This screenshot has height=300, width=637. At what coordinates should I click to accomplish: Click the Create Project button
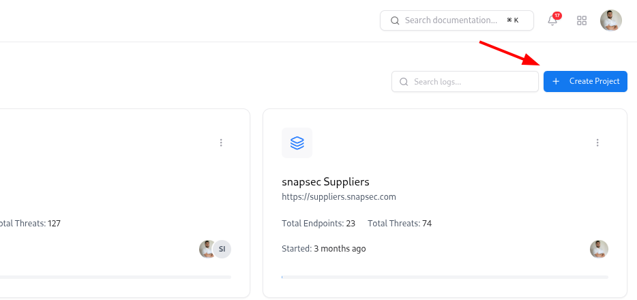pos(585,81)
